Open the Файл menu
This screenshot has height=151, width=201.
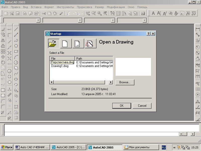pyautogui.click(x=5, y=7)
